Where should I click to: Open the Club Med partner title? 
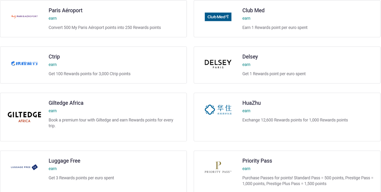click(253, 10)
